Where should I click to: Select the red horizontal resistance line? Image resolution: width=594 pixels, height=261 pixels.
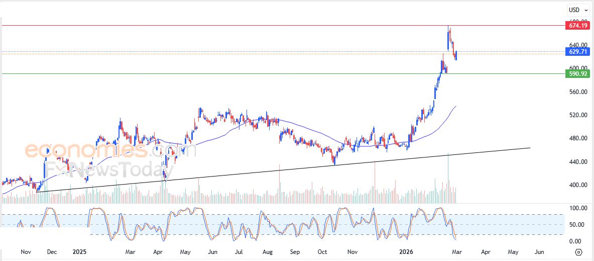tap(251, 25)
